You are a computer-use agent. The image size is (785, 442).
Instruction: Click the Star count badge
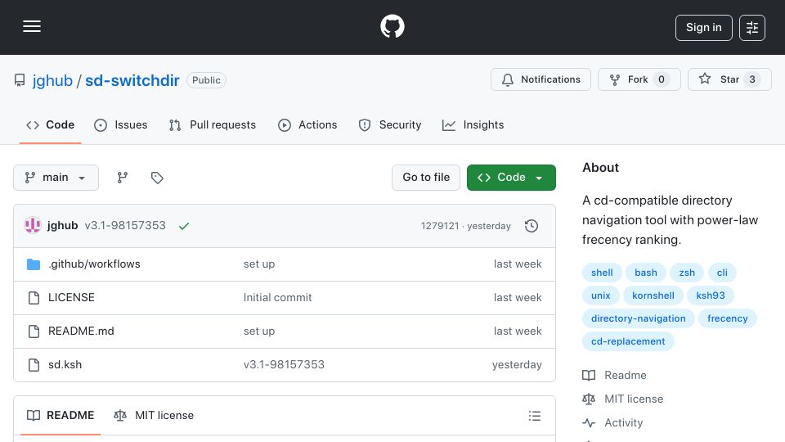coord(752,79)
